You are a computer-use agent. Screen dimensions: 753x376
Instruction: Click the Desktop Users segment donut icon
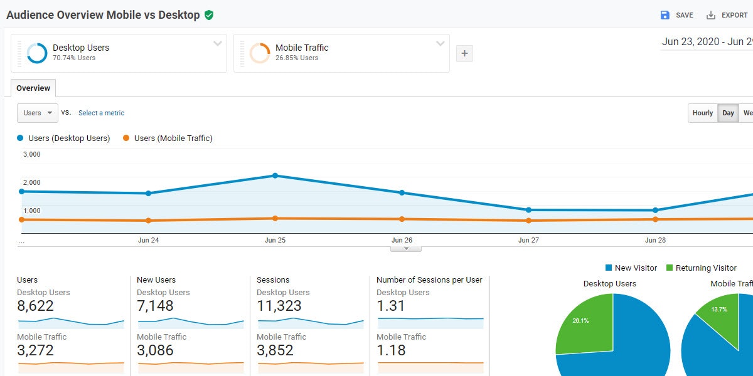[x=38, y=53]
